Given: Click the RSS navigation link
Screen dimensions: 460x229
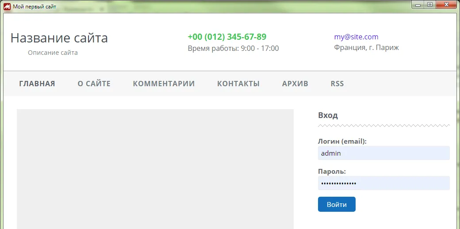Looking at the screenshot, I should [337, 84].
